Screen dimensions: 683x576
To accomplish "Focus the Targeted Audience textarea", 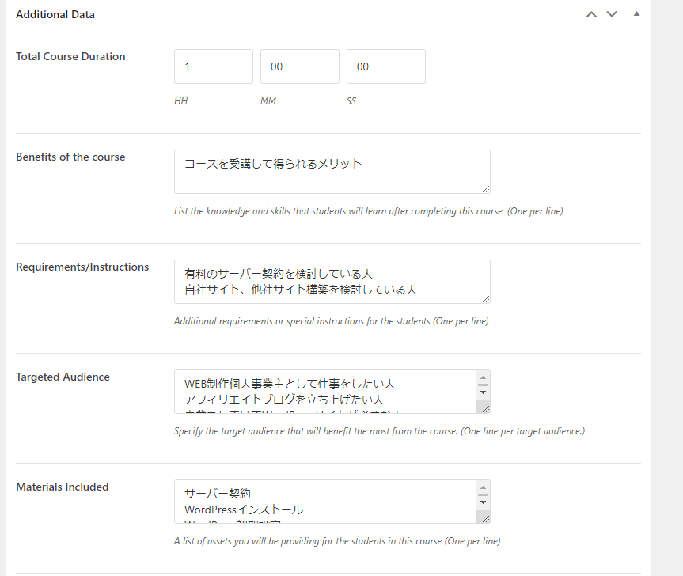I will (x=324, y=391).
